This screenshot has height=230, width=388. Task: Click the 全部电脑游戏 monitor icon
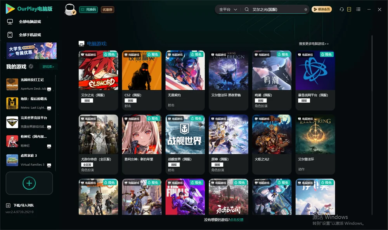pos(10,22)
